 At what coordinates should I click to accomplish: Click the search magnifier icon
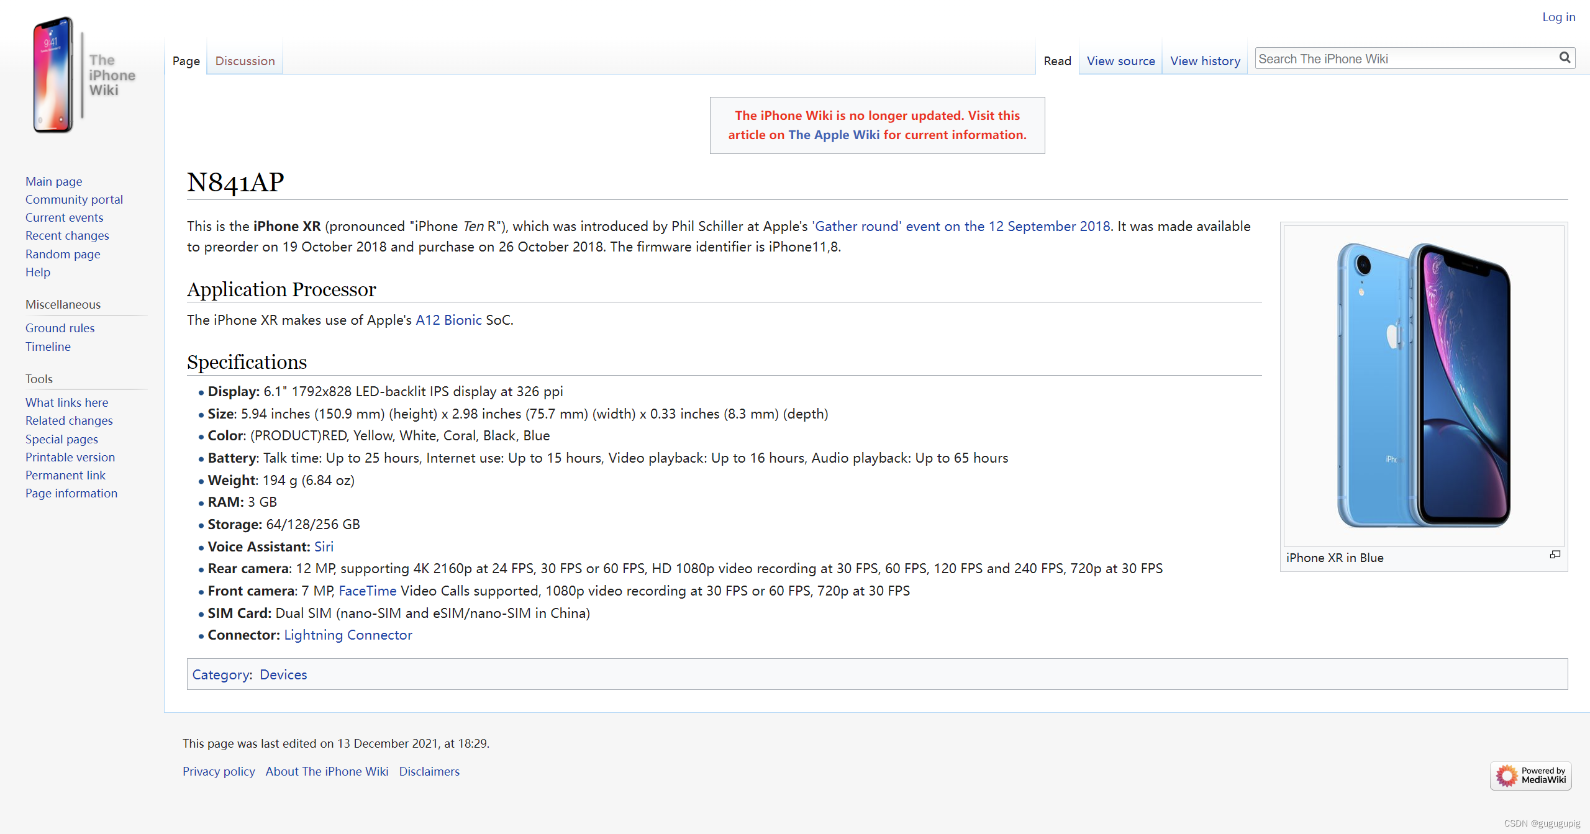[1565, 58]
